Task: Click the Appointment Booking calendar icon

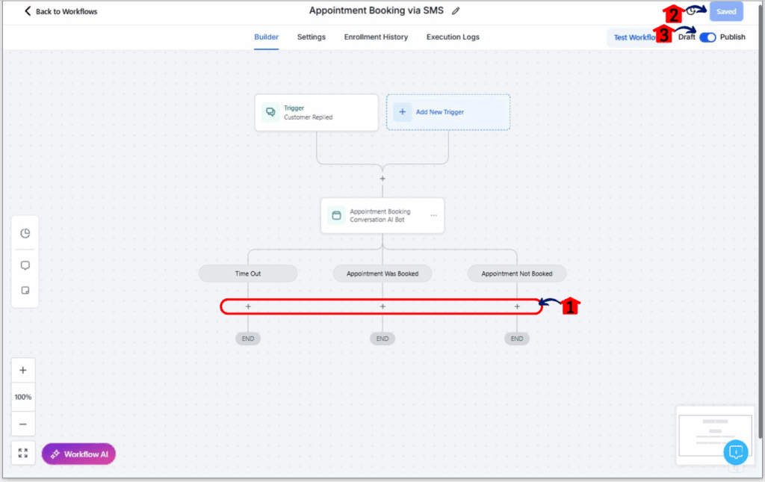Action: coord(336,216)
